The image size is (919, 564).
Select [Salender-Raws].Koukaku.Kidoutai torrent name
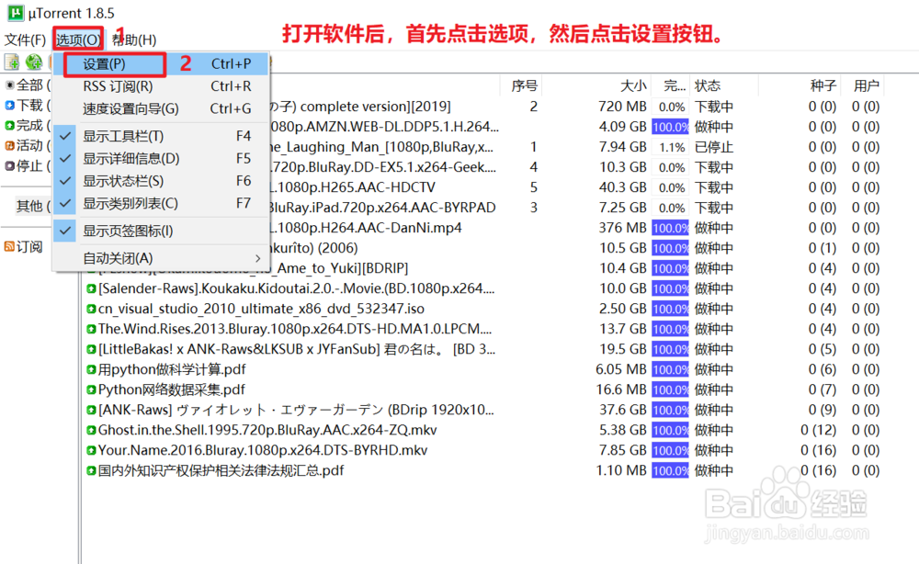(x=297, y=288)
